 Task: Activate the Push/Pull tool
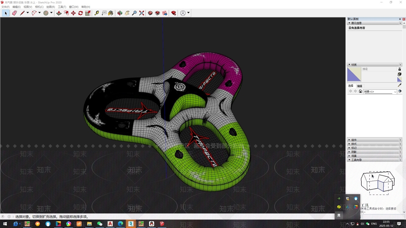[x=59, y=13]
